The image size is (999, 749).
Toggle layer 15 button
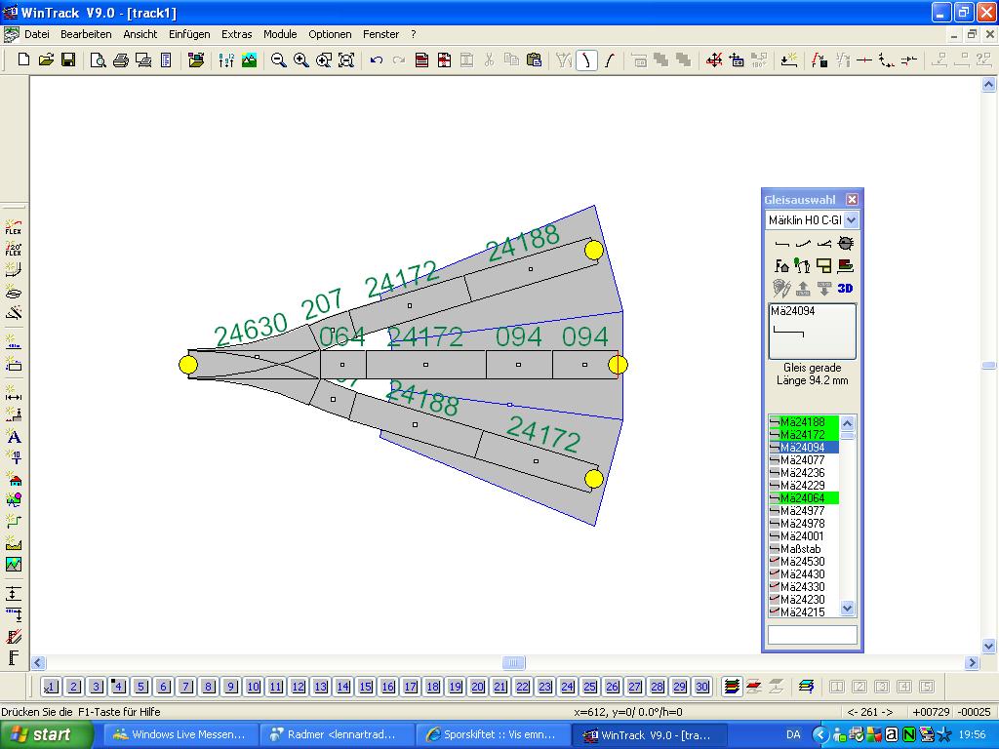pyautogui.click(x=366, y=687)
